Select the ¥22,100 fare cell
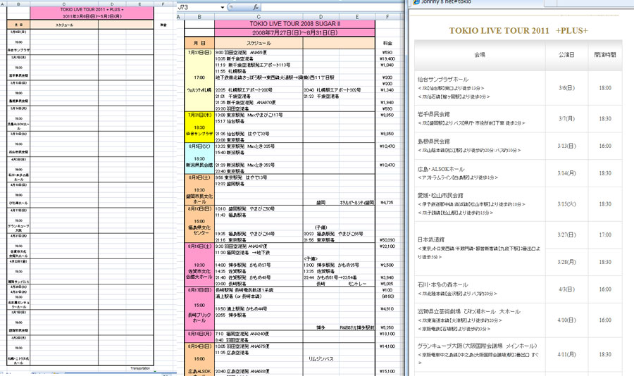 (387, 246)
